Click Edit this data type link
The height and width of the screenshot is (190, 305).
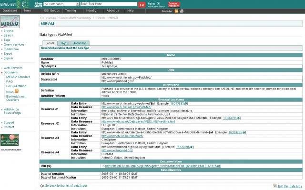pyautogui.click(x=290, y=186)
